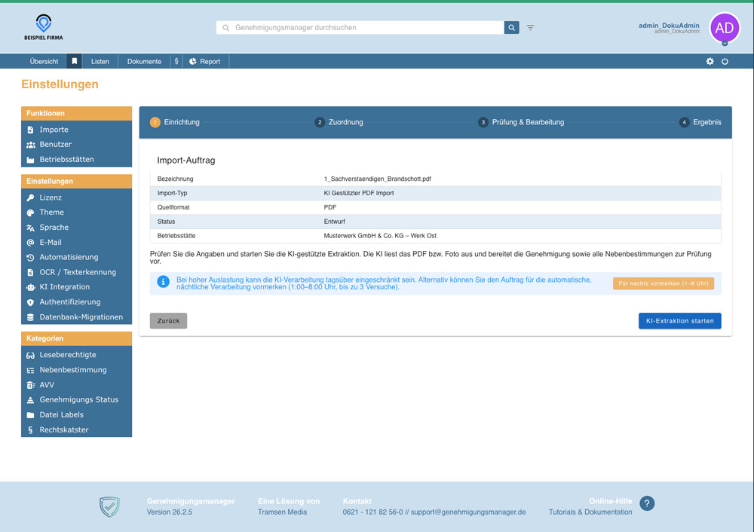Click the power logout icon
Screen dimensions: 754x532
pos(725,61)
